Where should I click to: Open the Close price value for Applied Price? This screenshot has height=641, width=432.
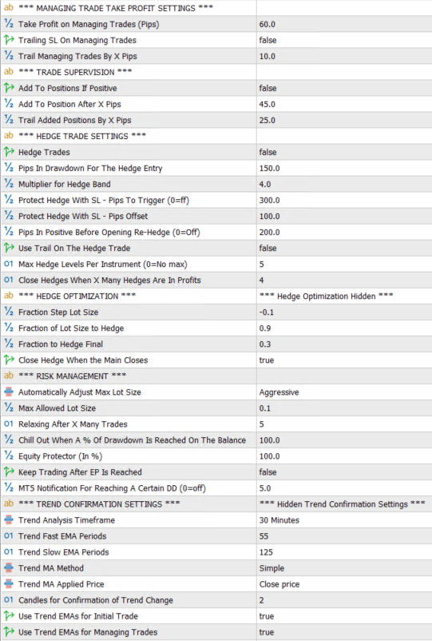pyautogui.click(x=279, y=584)
